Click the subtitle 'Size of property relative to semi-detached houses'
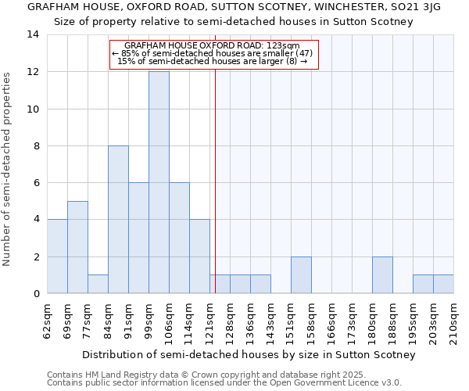The width and height of the screenshot is (469, 391). [x=233, y=21]
